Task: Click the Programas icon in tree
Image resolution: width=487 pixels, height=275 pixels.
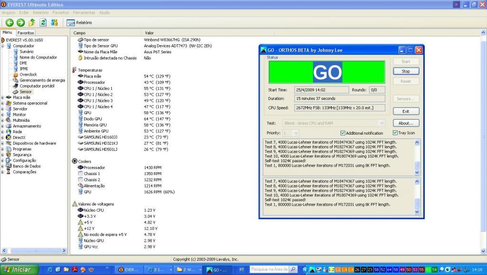Action: 9,149
